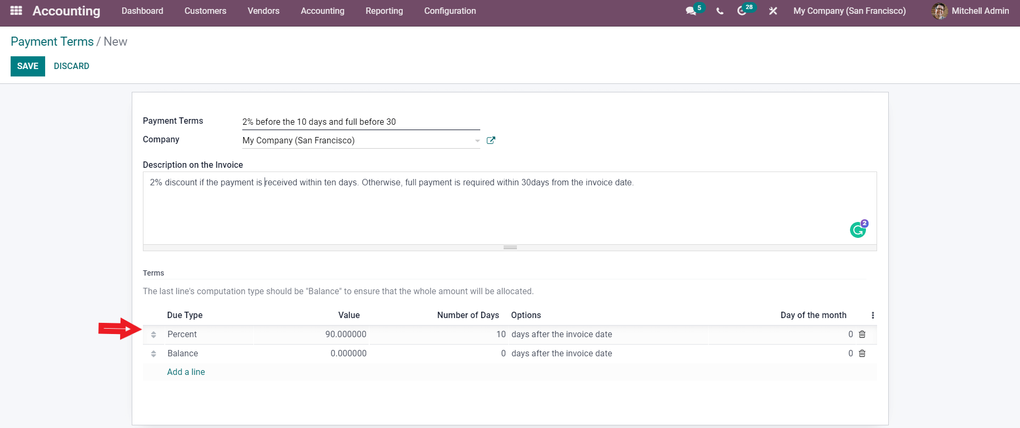Delete the Percent term line
This screenshot has width=1020, height=428.
[x=862, y=335]
